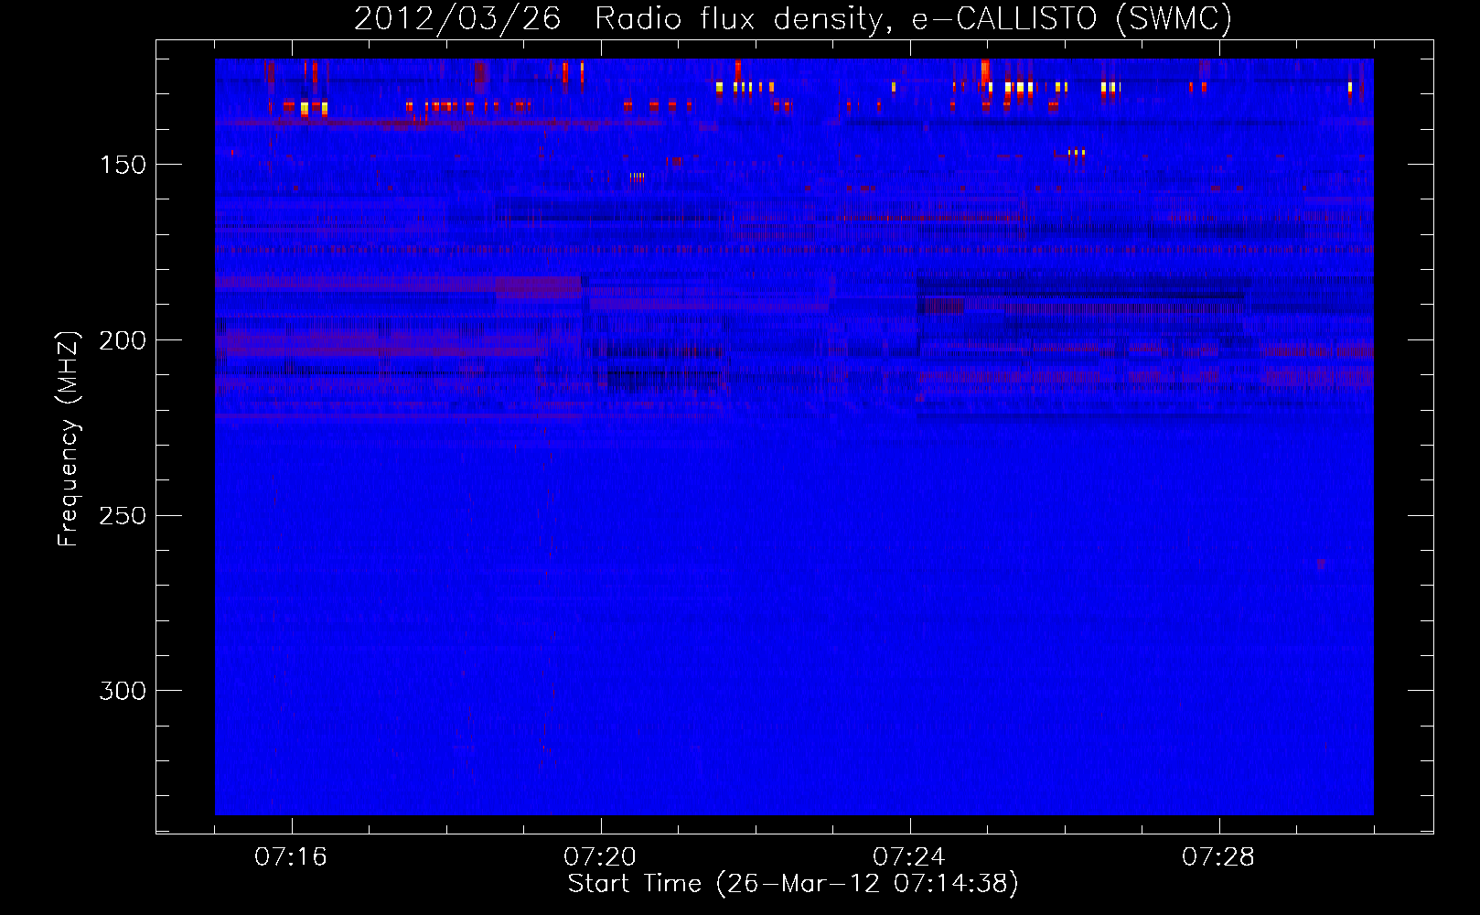This screenshot has height=915, width=1480.
Task: Click the plot title '2012/03/26 Radio flux density, e-CALLISTO (SWMC)'
Action: pos(793,19)
